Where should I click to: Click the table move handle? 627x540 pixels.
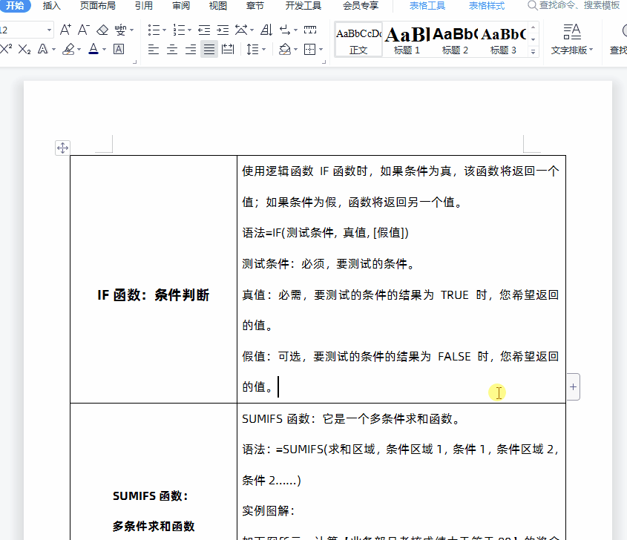tap(62, 148)
